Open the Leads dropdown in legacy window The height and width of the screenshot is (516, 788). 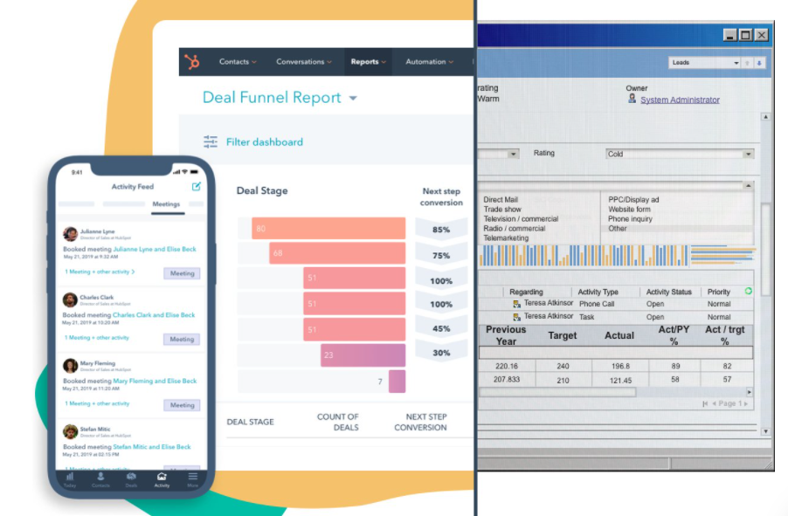point(705,63)
